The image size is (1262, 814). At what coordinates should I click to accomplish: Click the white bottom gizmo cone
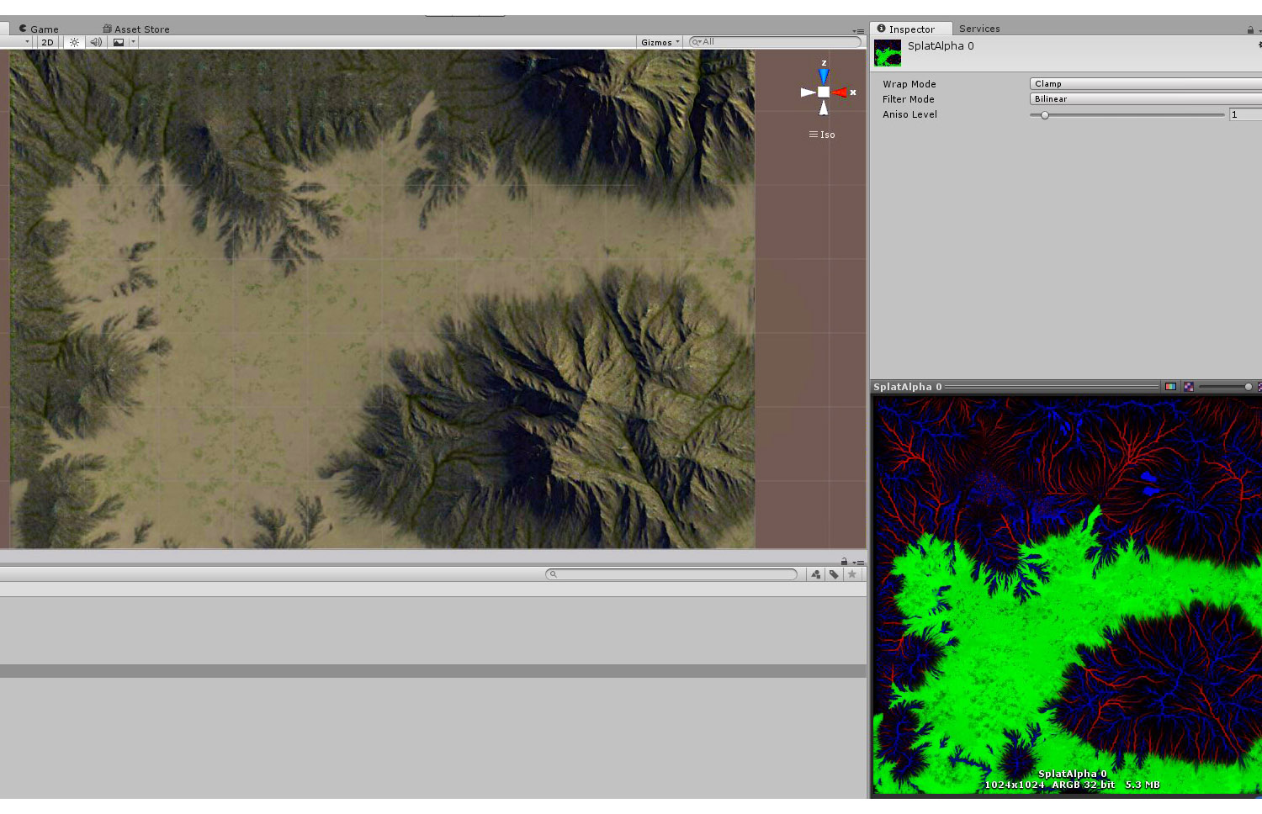(x=824, y=108)
